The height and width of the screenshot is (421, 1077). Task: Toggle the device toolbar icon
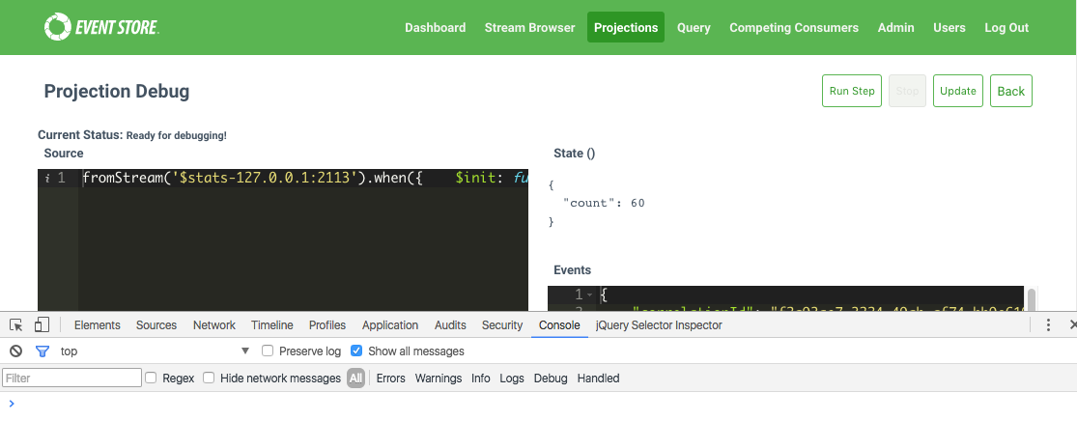click(x=42, y=325)
